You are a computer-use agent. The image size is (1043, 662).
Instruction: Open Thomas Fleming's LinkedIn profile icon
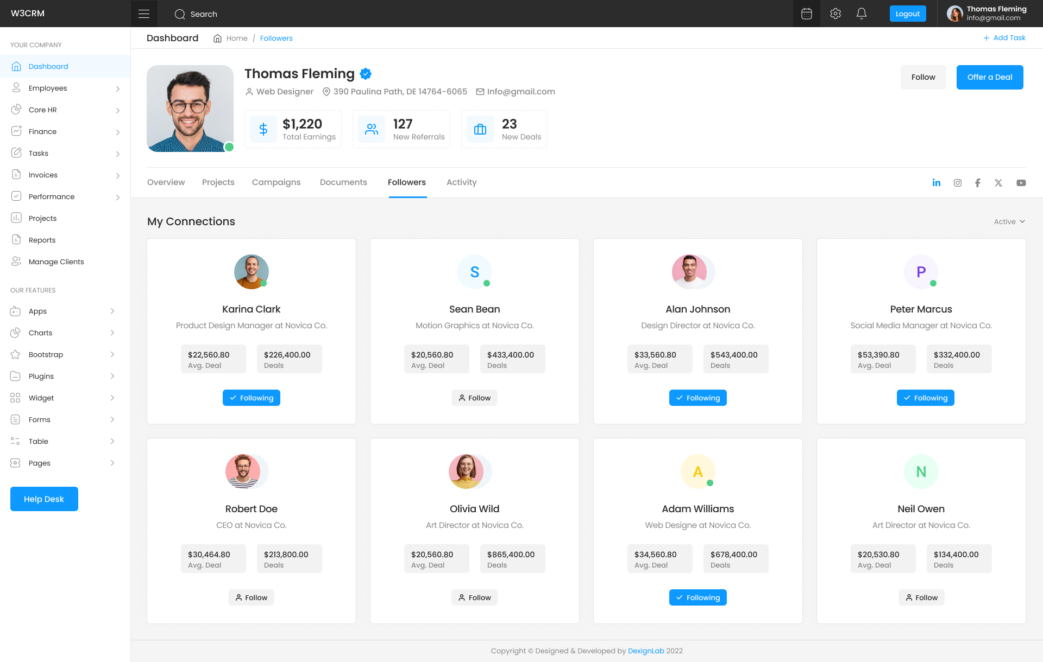(x=937, y=183)
